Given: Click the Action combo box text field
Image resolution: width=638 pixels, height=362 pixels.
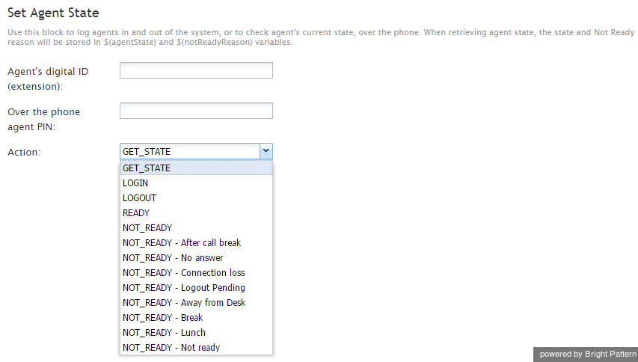Looking at the screenshot, I should pos(190,151).
